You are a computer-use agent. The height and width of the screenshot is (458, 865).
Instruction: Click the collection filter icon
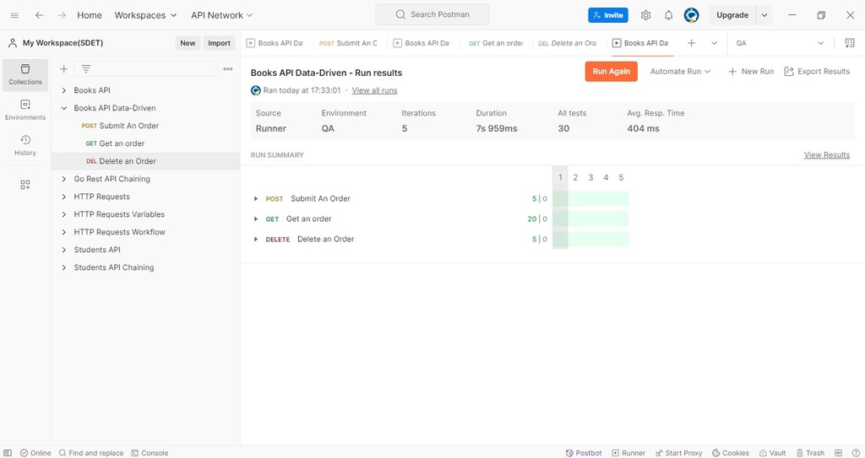pyautogui.click(x=86, y=69)
